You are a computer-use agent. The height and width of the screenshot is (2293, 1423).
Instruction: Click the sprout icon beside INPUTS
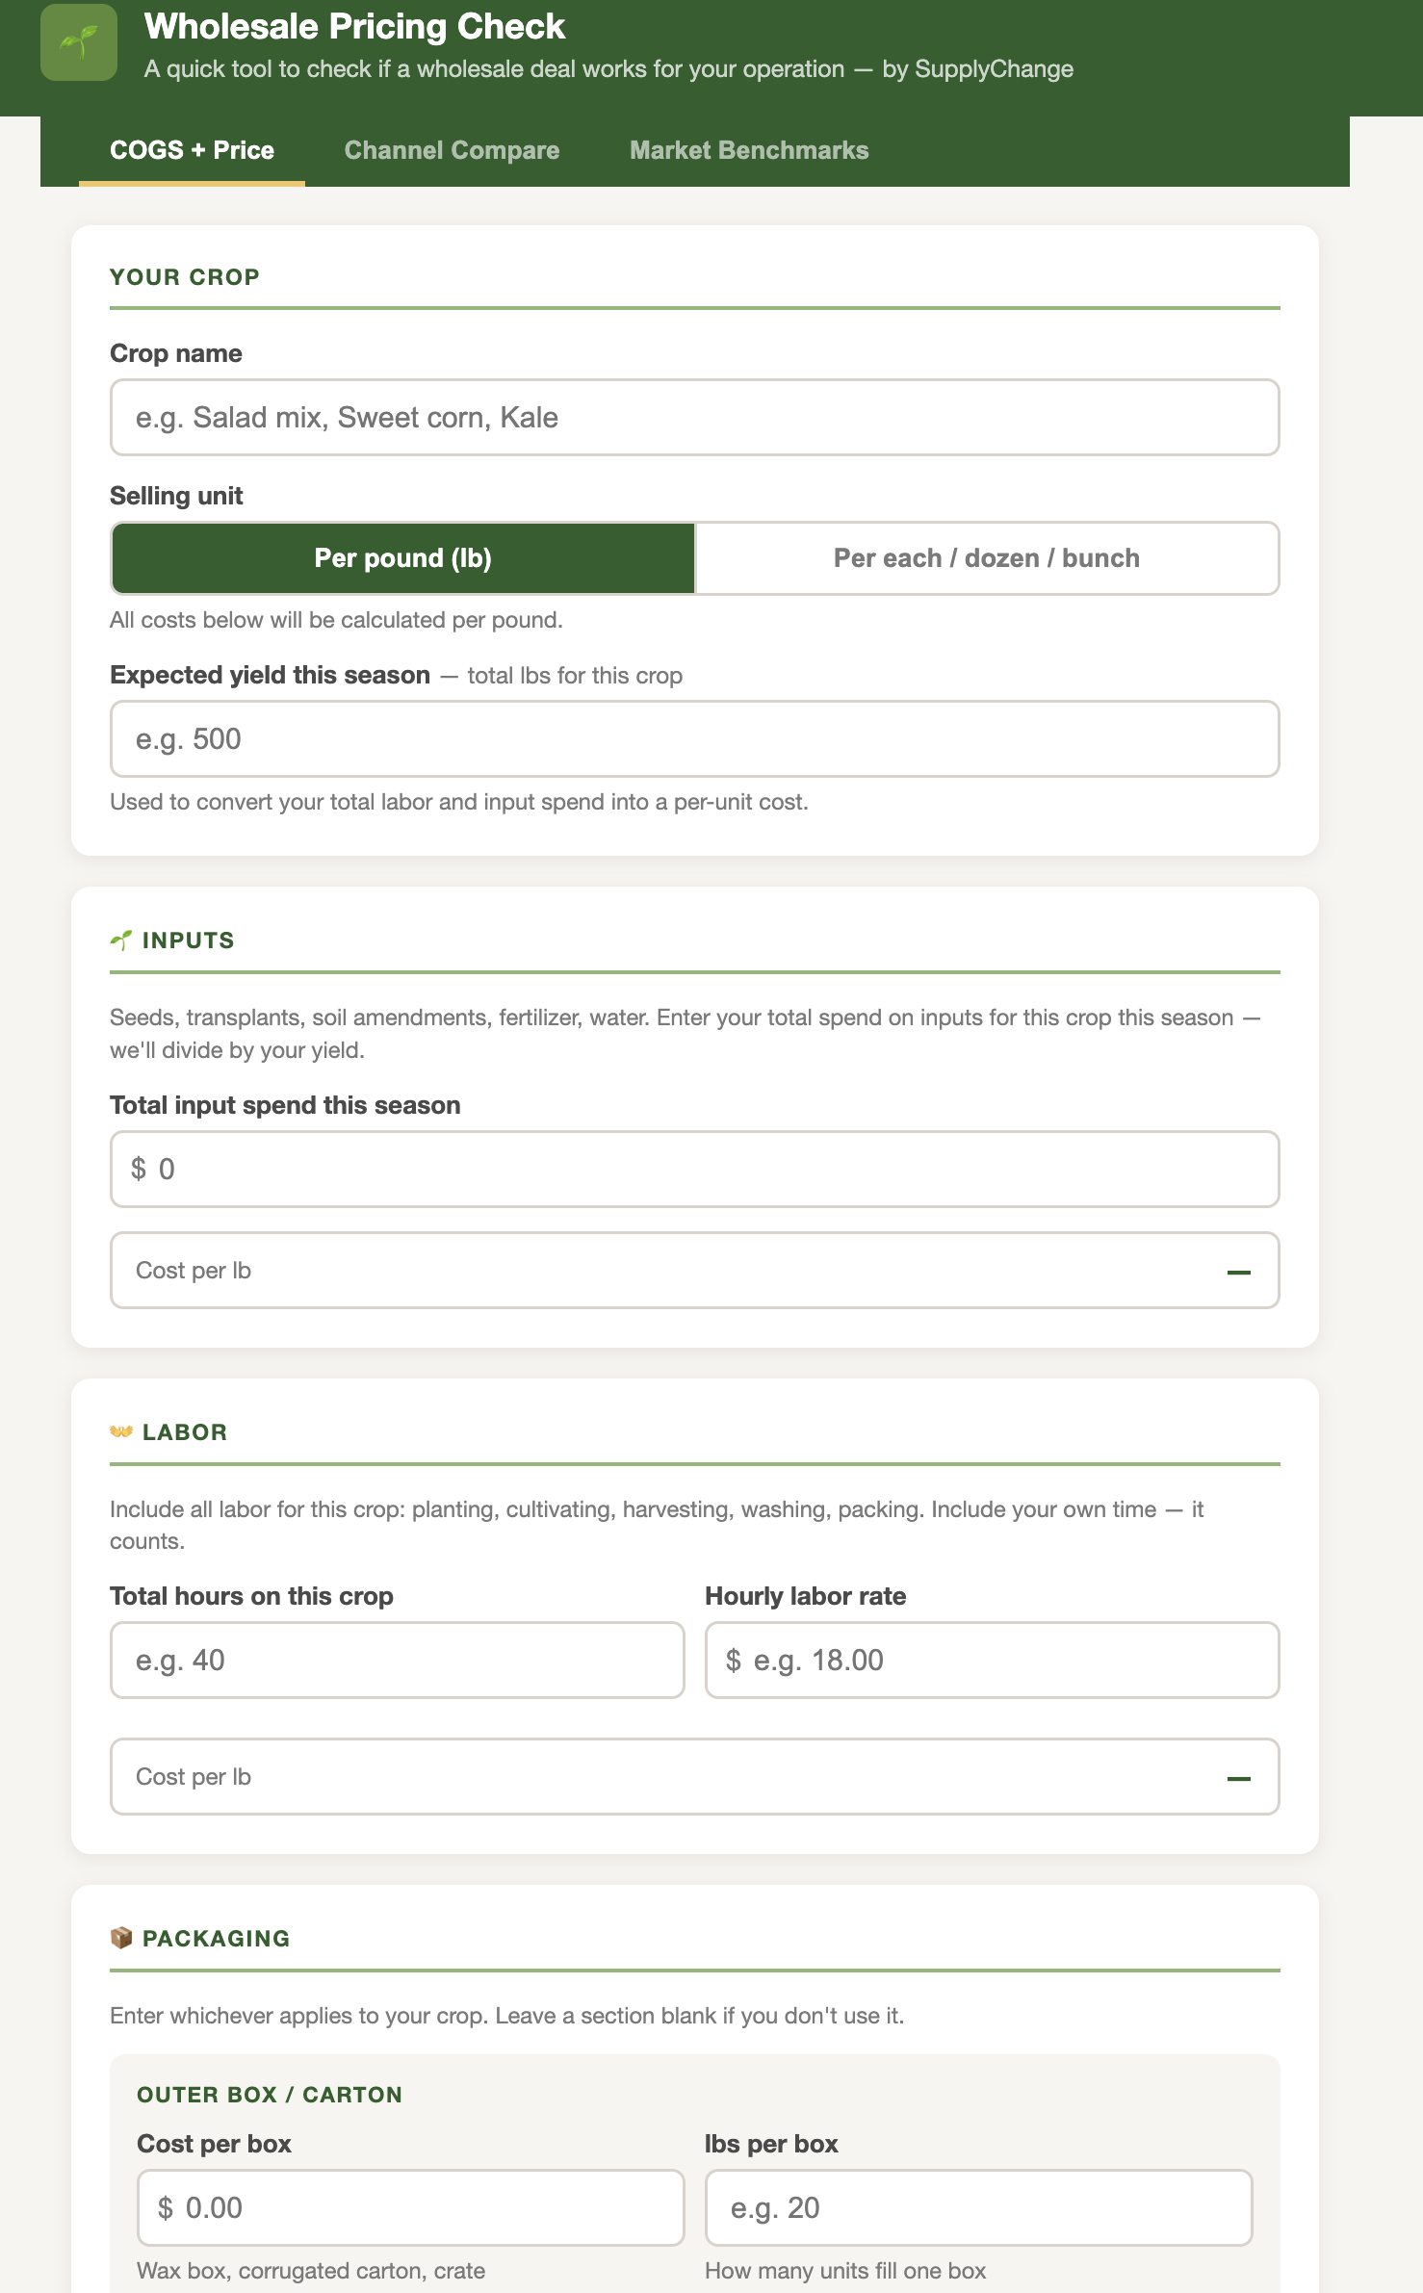[x=121, y=940]
